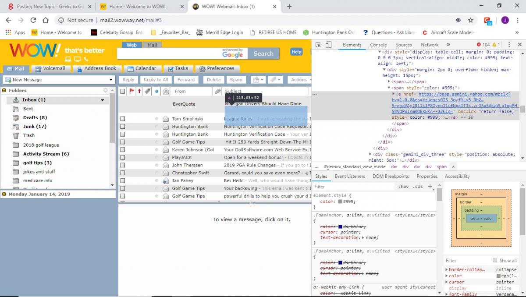Open the Actions dropdown menu
The width and height of the screenshot is (526, 297).
point(300,80)
